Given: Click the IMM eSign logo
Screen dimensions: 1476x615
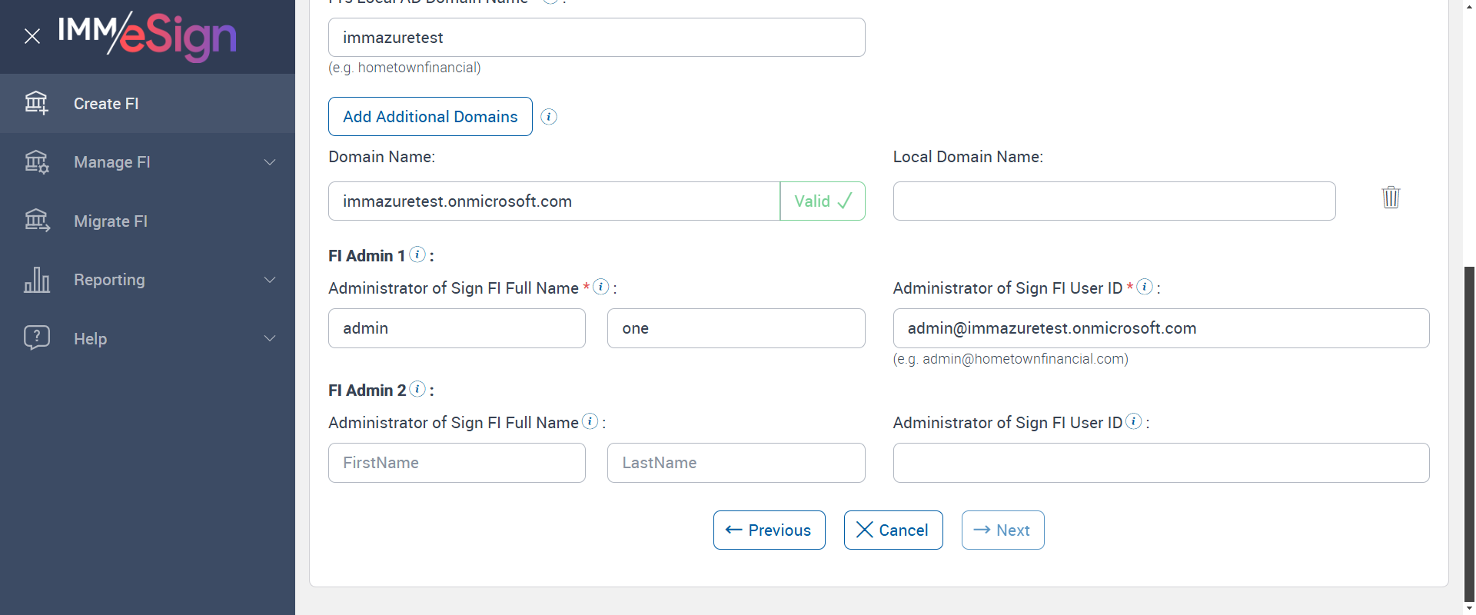Looking at the screenshot, I should pyautogui.click(x=147, y=36).
